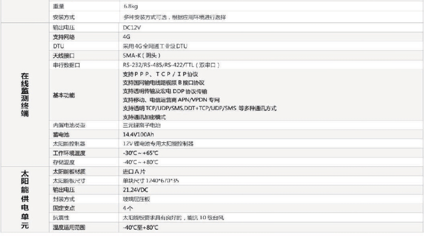Select the 'DTU' label cell

coord(59,46)
